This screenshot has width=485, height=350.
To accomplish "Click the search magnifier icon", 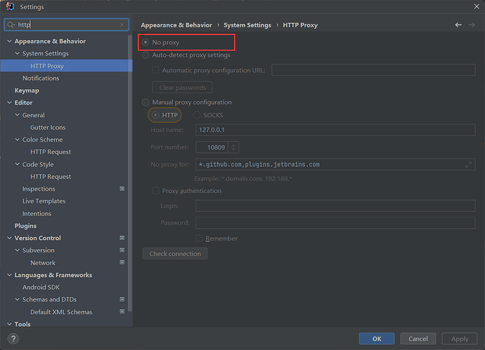I will (x=11, y=25).
